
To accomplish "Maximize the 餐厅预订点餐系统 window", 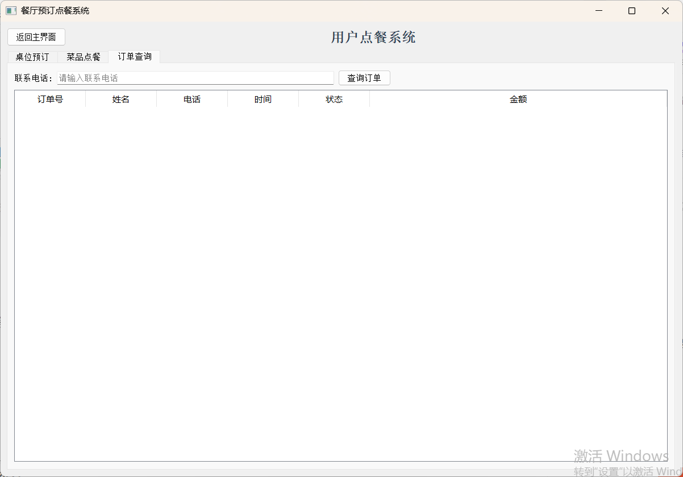I will (631, 10).
